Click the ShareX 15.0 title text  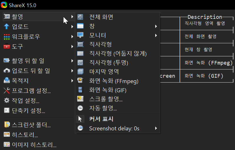23,5
